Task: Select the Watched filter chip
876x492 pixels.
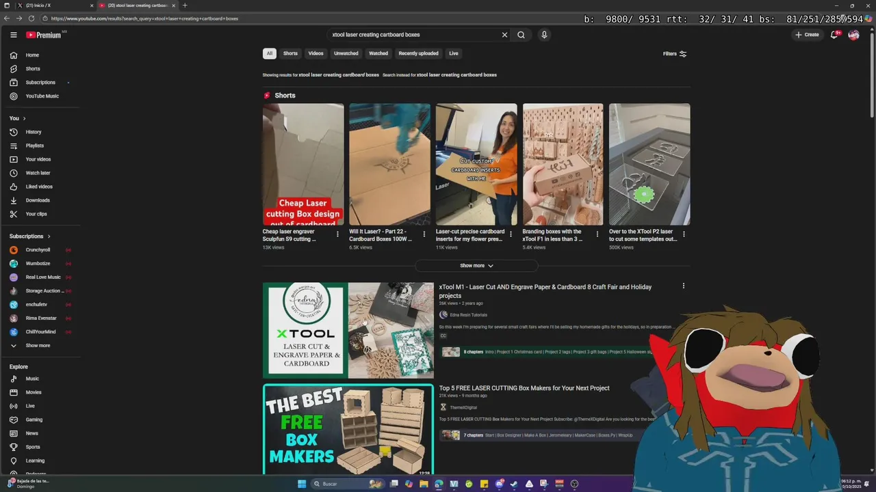Action: point(378,53)
